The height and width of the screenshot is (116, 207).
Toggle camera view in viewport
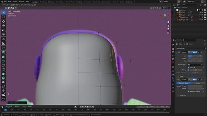point(168,29)
